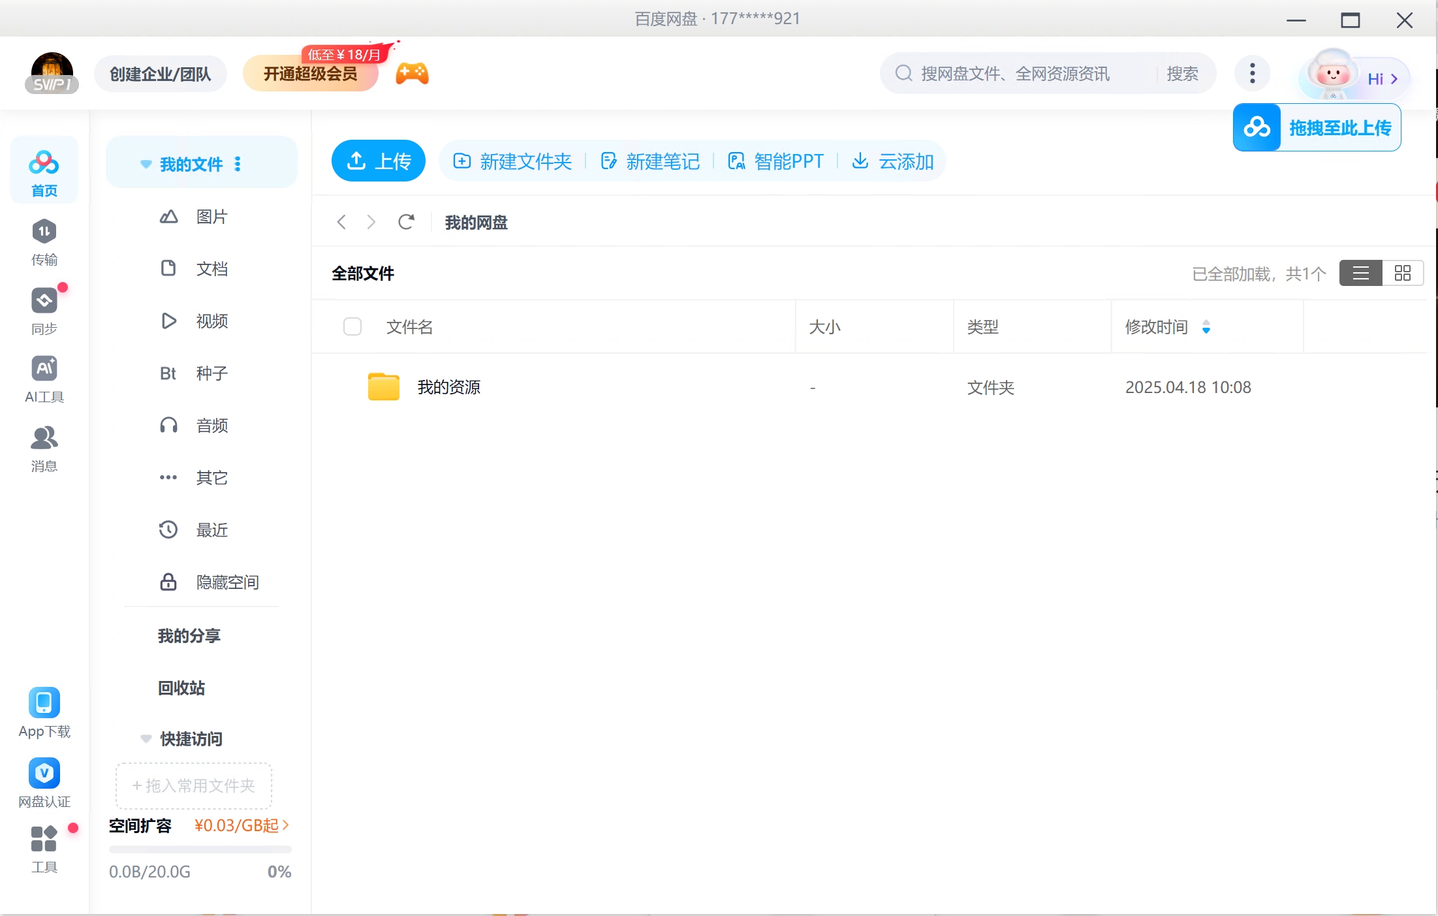
Task: Click the 文件名 column header
Action: tap(410, 327)
